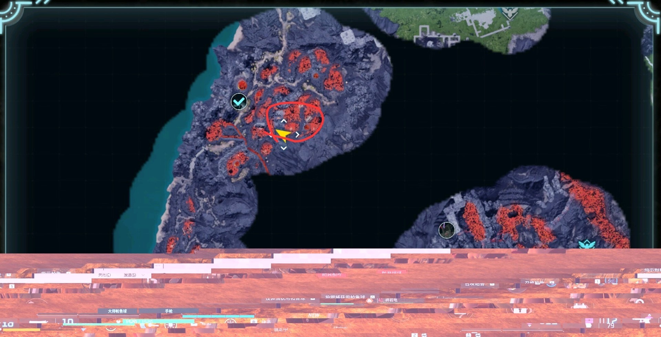This screenshot has width=661, height=337.
Task: Click the heart icon beside health bar
Action: pos(118,322)
